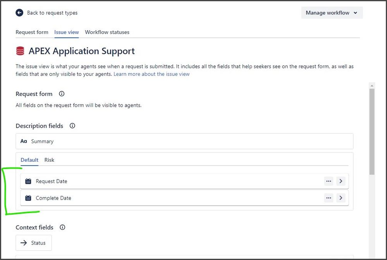Open the Manage workflow dropdown

(332, 12)
